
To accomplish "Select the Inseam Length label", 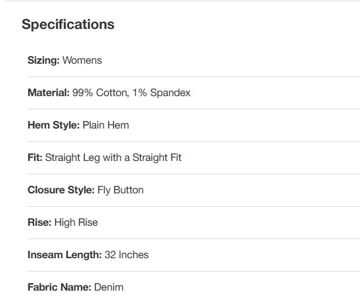I will tap(64, 255).
